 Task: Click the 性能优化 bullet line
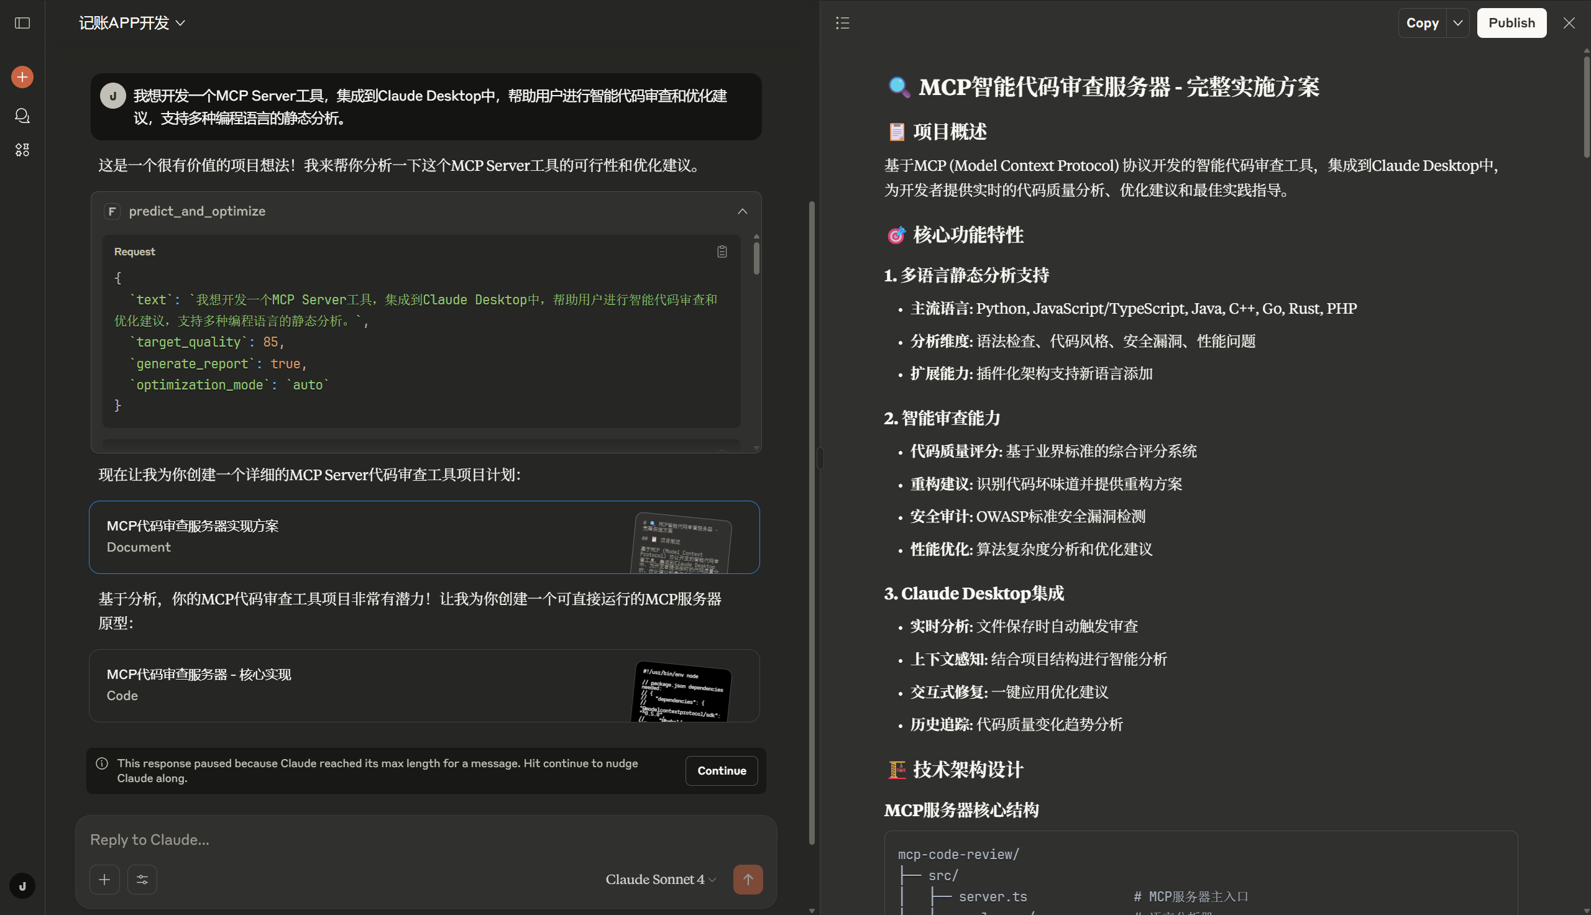(x=1032, y=549)
